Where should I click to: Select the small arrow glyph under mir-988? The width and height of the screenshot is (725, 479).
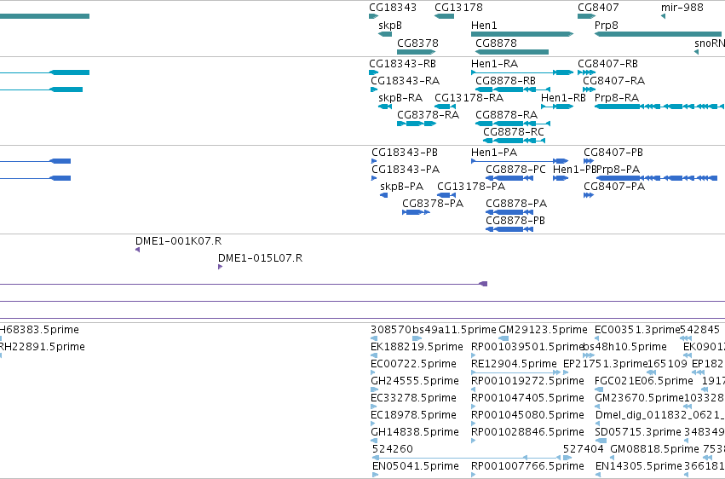[x=663, y=17]
